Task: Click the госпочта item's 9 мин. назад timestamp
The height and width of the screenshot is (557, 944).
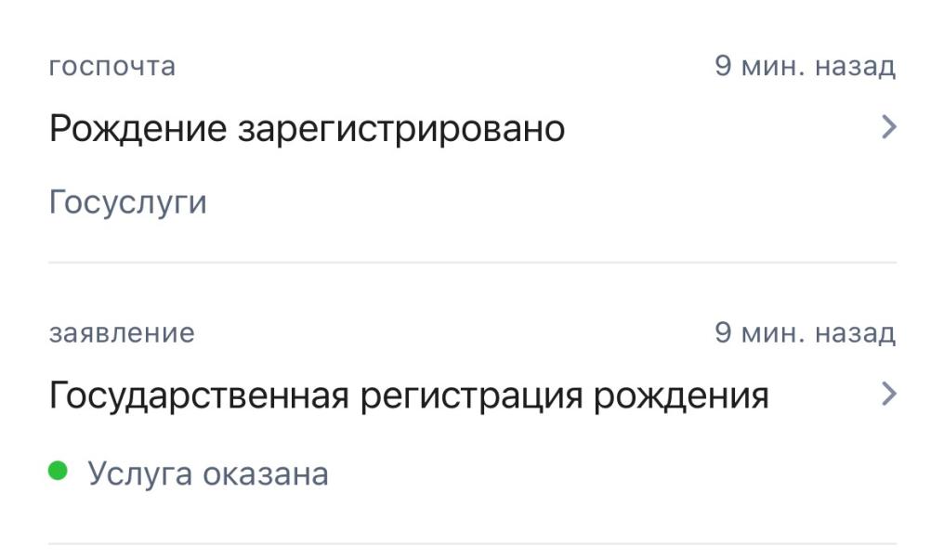Action: click(805, 67)
